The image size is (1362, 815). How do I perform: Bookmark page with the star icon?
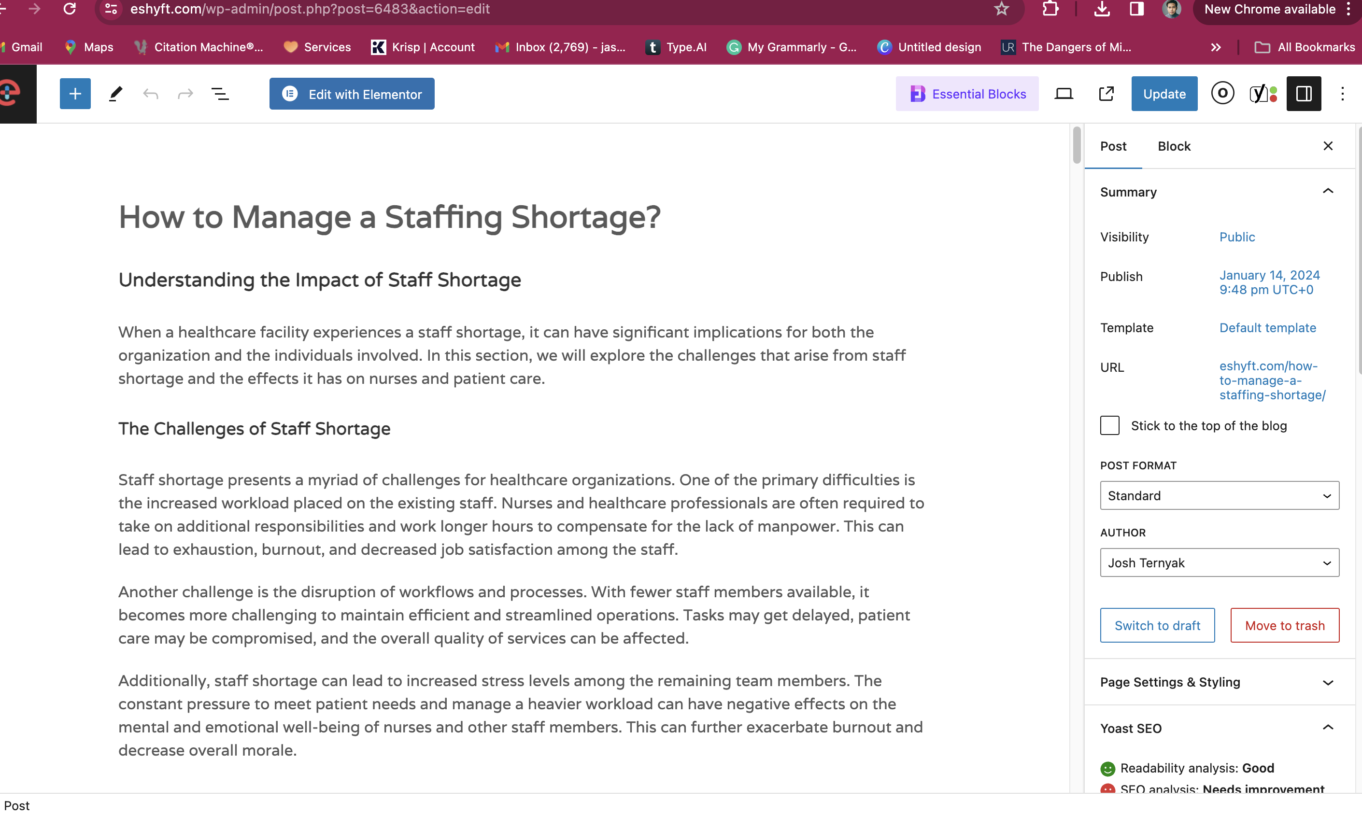[1001, 9]
